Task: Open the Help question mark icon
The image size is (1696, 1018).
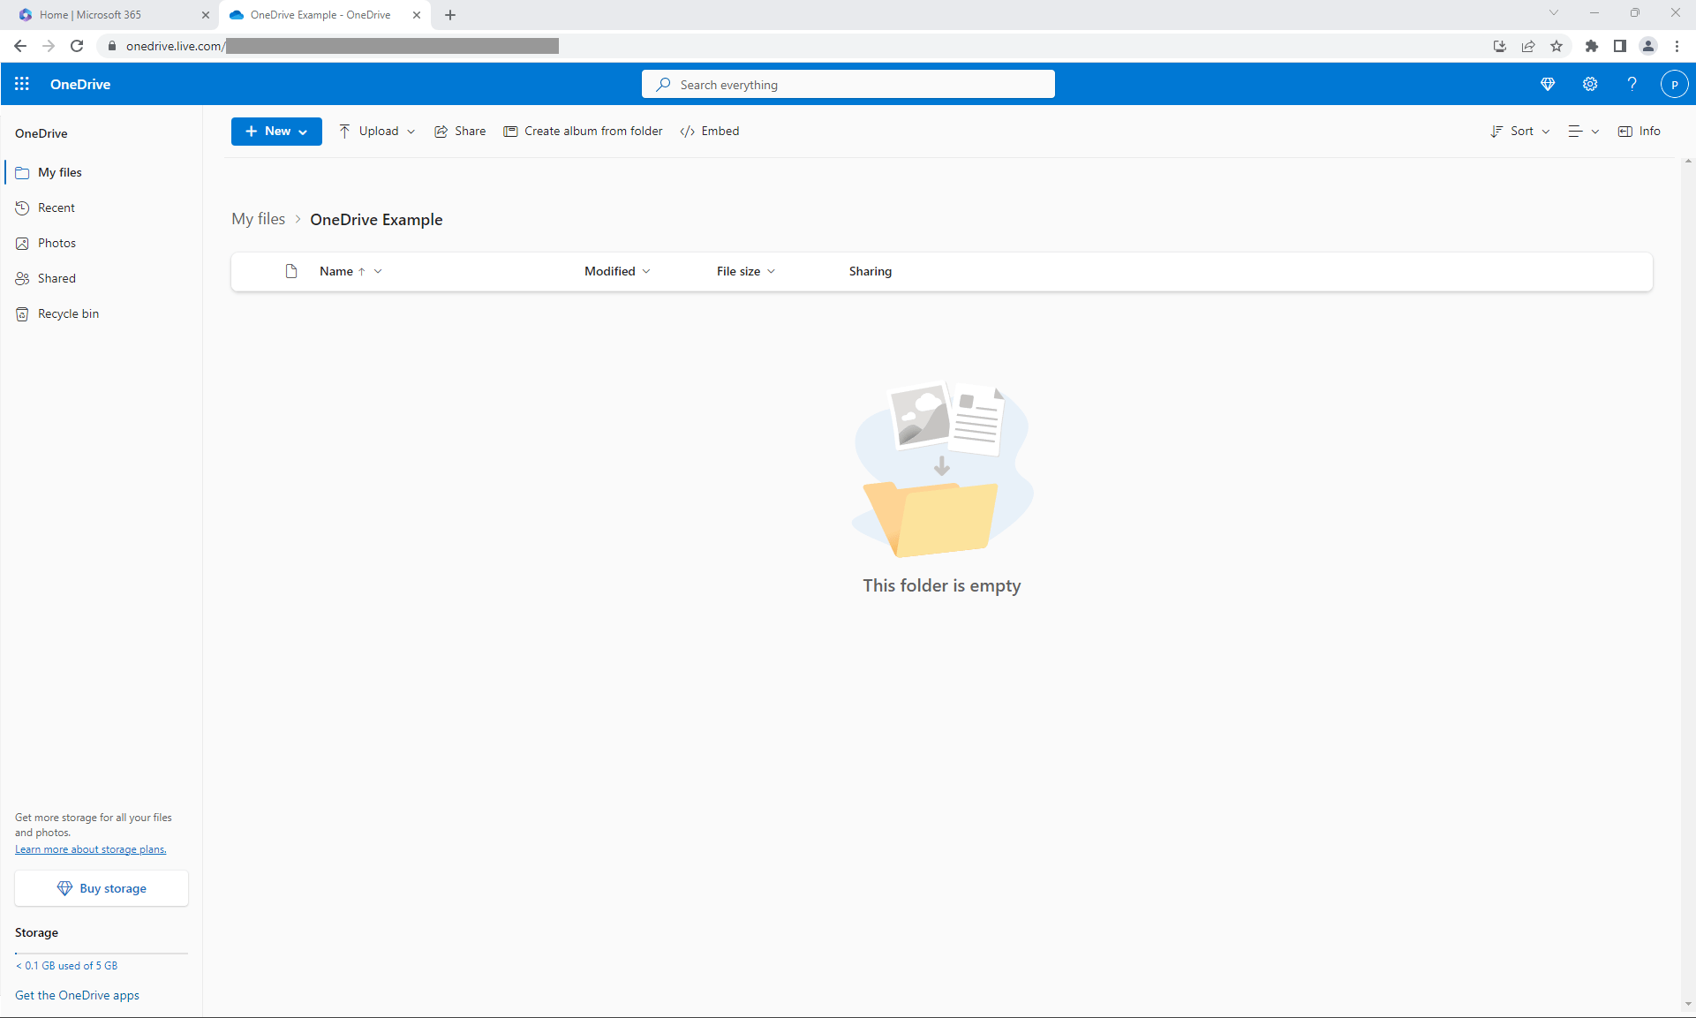Action: pos(1632,84)
